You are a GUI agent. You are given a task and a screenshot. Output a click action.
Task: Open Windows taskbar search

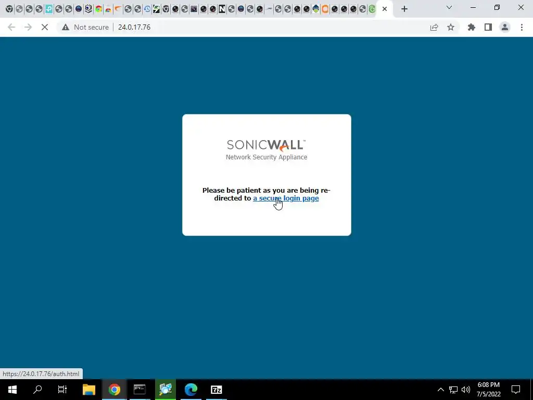(x=37, y=390)
